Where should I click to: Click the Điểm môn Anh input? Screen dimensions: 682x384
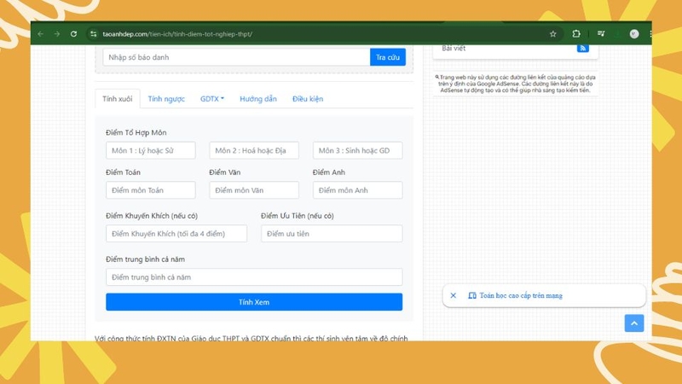point(357,190)
